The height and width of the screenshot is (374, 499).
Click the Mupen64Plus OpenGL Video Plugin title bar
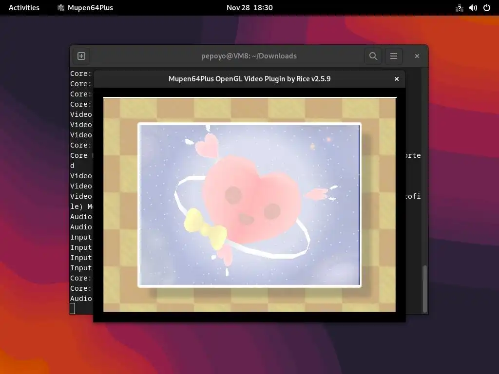(249, 79)
